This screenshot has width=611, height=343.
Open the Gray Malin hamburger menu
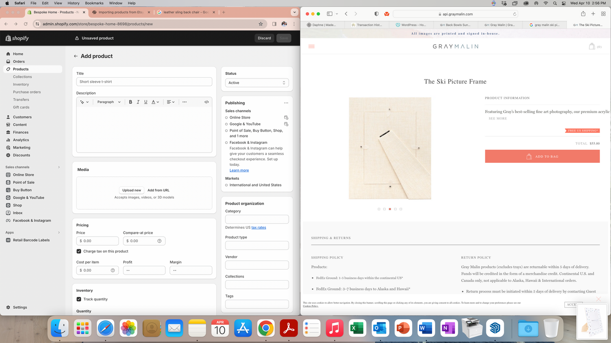point(312,46)
